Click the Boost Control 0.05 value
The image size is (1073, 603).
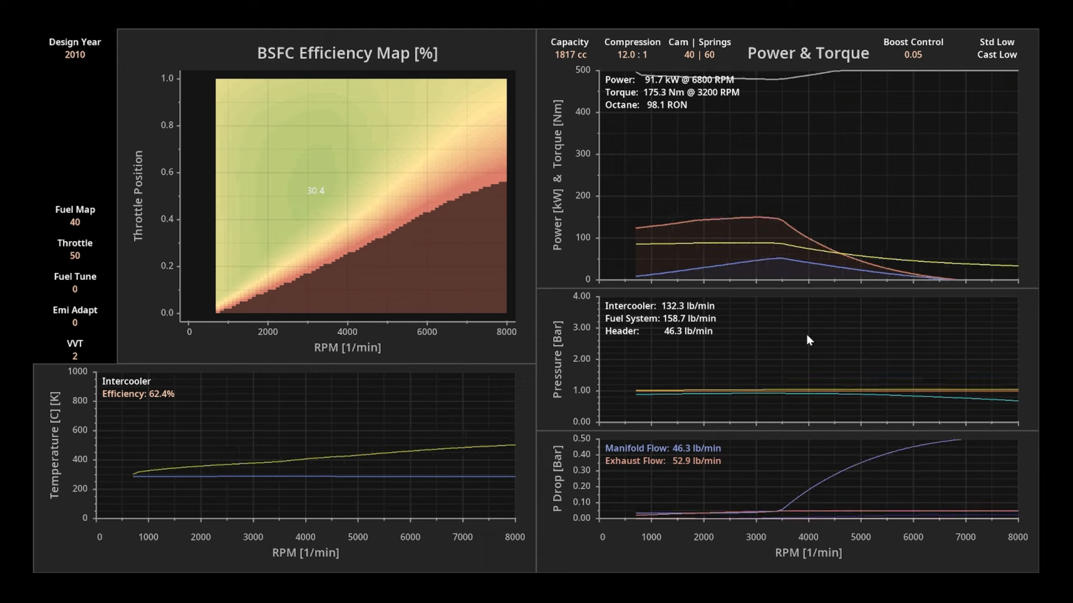click(913, 55)
